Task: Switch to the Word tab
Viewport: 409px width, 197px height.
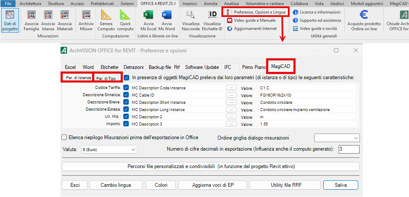Action: point(88,67)
